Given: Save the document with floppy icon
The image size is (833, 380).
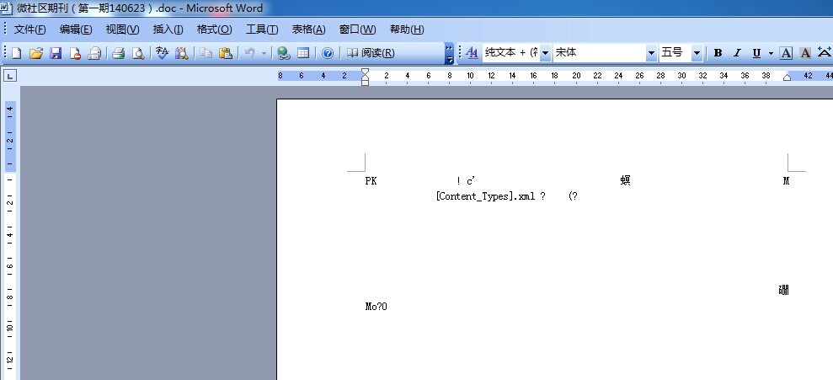Looking at the screenshot, I should [56, 53].
